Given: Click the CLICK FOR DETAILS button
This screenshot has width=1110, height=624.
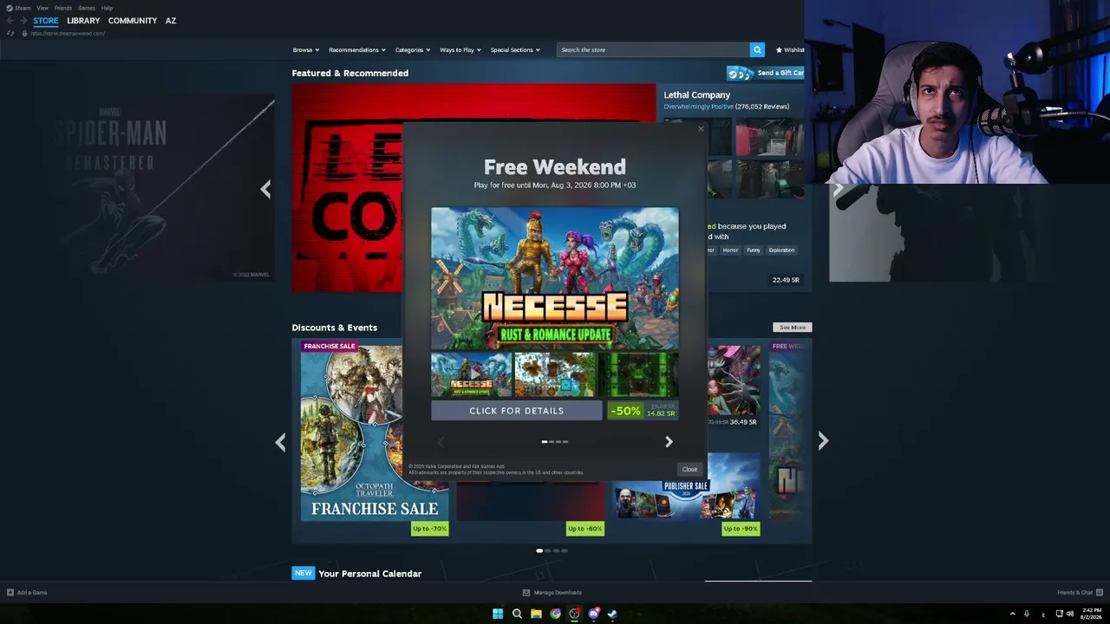Looking at the screenshot, I should tap(517, 411).
